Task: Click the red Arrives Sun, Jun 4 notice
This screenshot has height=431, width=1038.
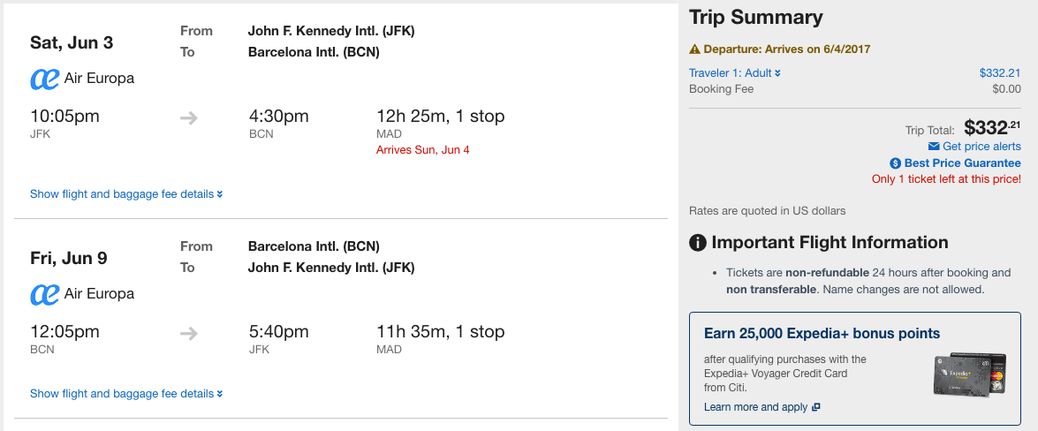Action: (x=422, y=149)
